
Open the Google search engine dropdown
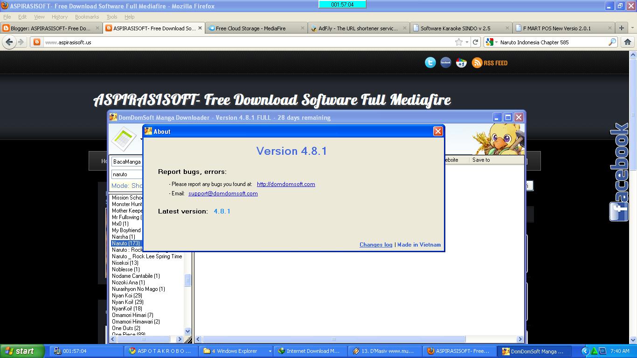[492, 42]
